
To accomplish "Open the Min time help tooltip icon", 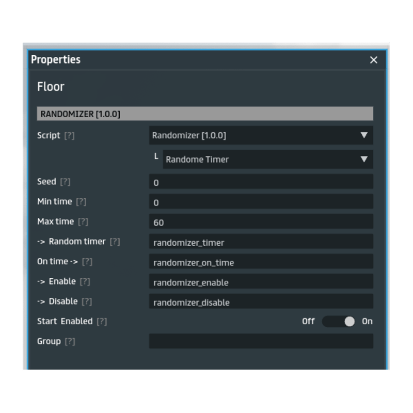I will click(81, 202).
